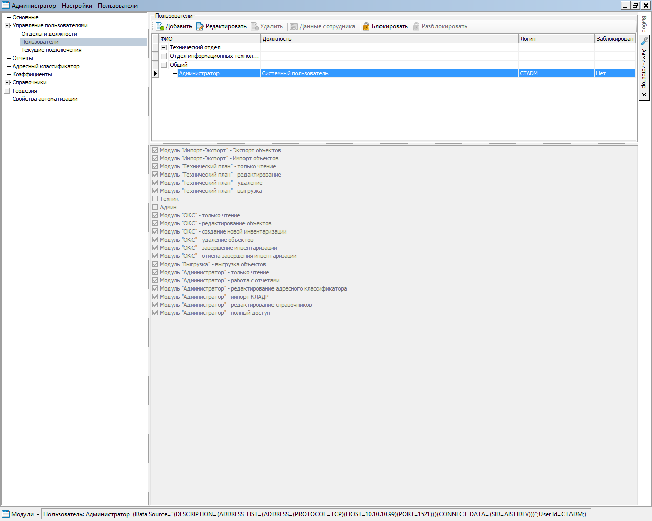Screen dimensions: 652x521
Task: Click the Блокировать padlock icon
Action: point(366,26)
